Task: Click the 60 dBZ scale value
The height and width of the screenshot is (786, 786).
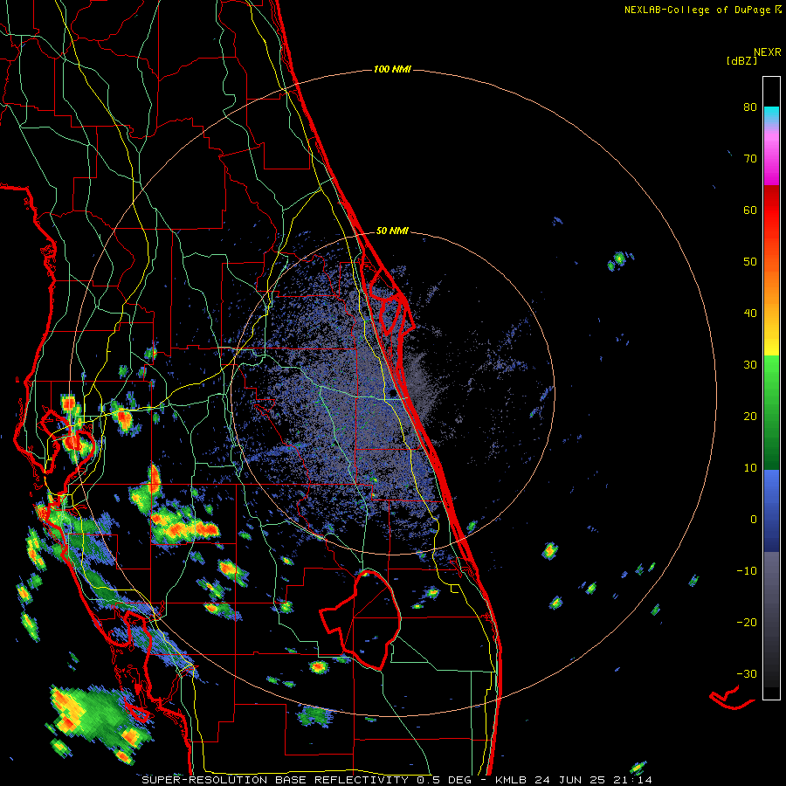Action: tap(750, 210)
